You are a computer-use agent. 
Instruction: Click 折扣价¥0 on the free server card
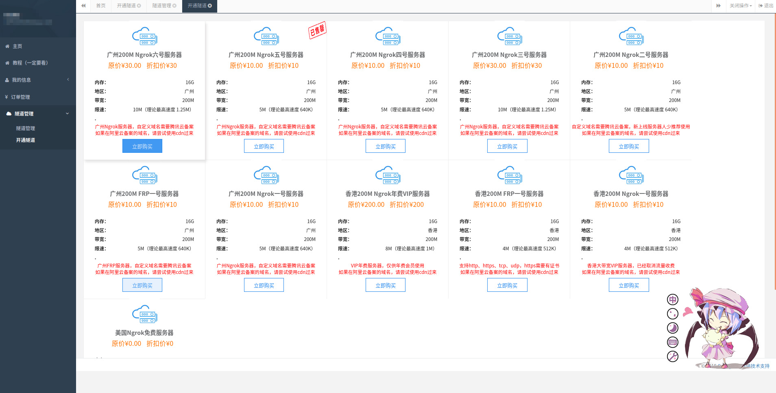click(x=160, y=344)
